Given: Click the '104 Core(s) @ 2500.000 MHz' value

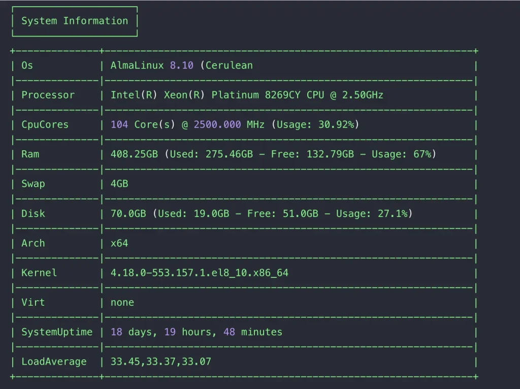Looking at the screenshot, I should [235, 125].
